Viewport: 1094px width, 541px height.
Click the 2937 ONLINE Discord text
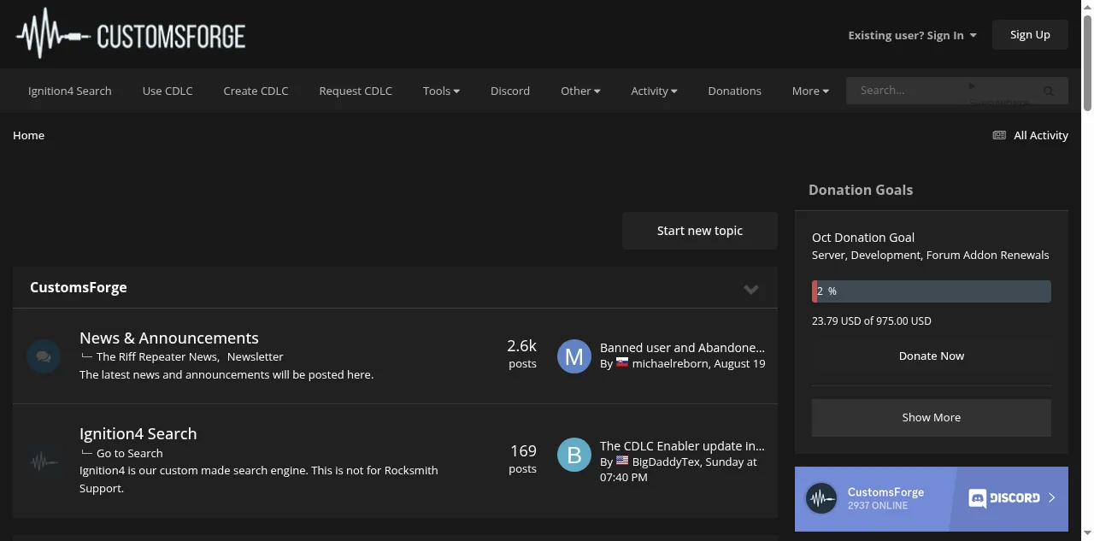click(878, 506)
